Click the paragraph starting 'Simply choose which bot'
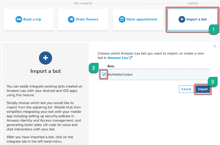 pos(44,116)
